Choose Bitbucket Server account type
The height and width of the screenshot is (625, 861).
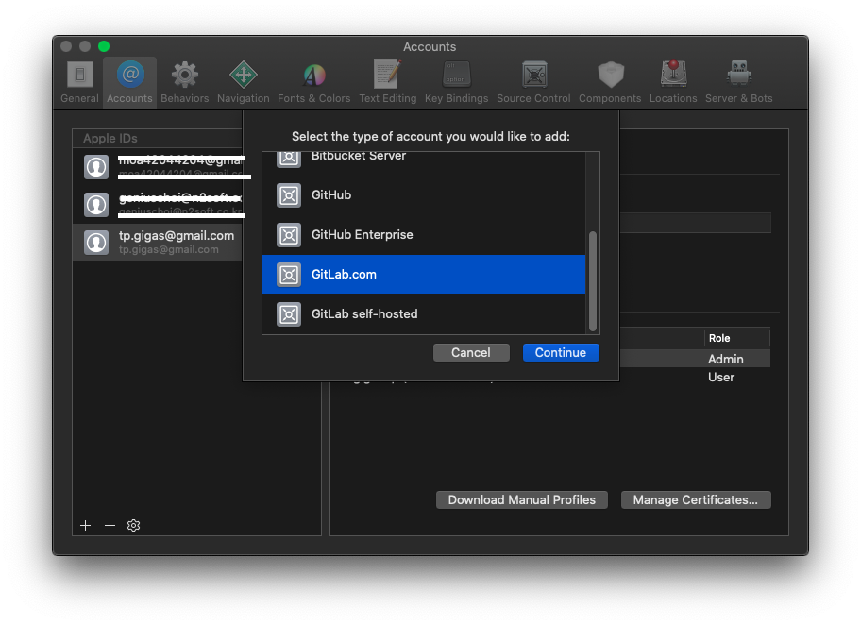[424, 163]
